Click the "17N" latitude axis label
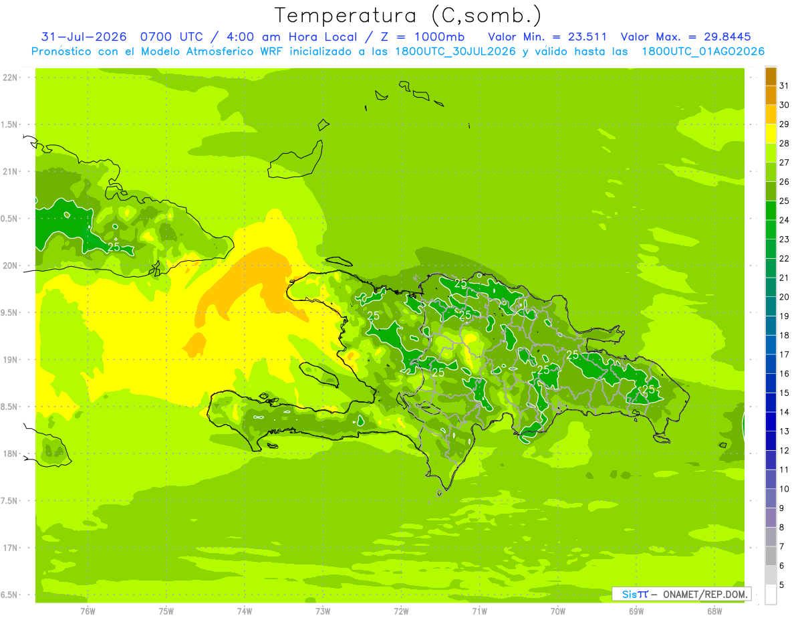 (11, 548)
